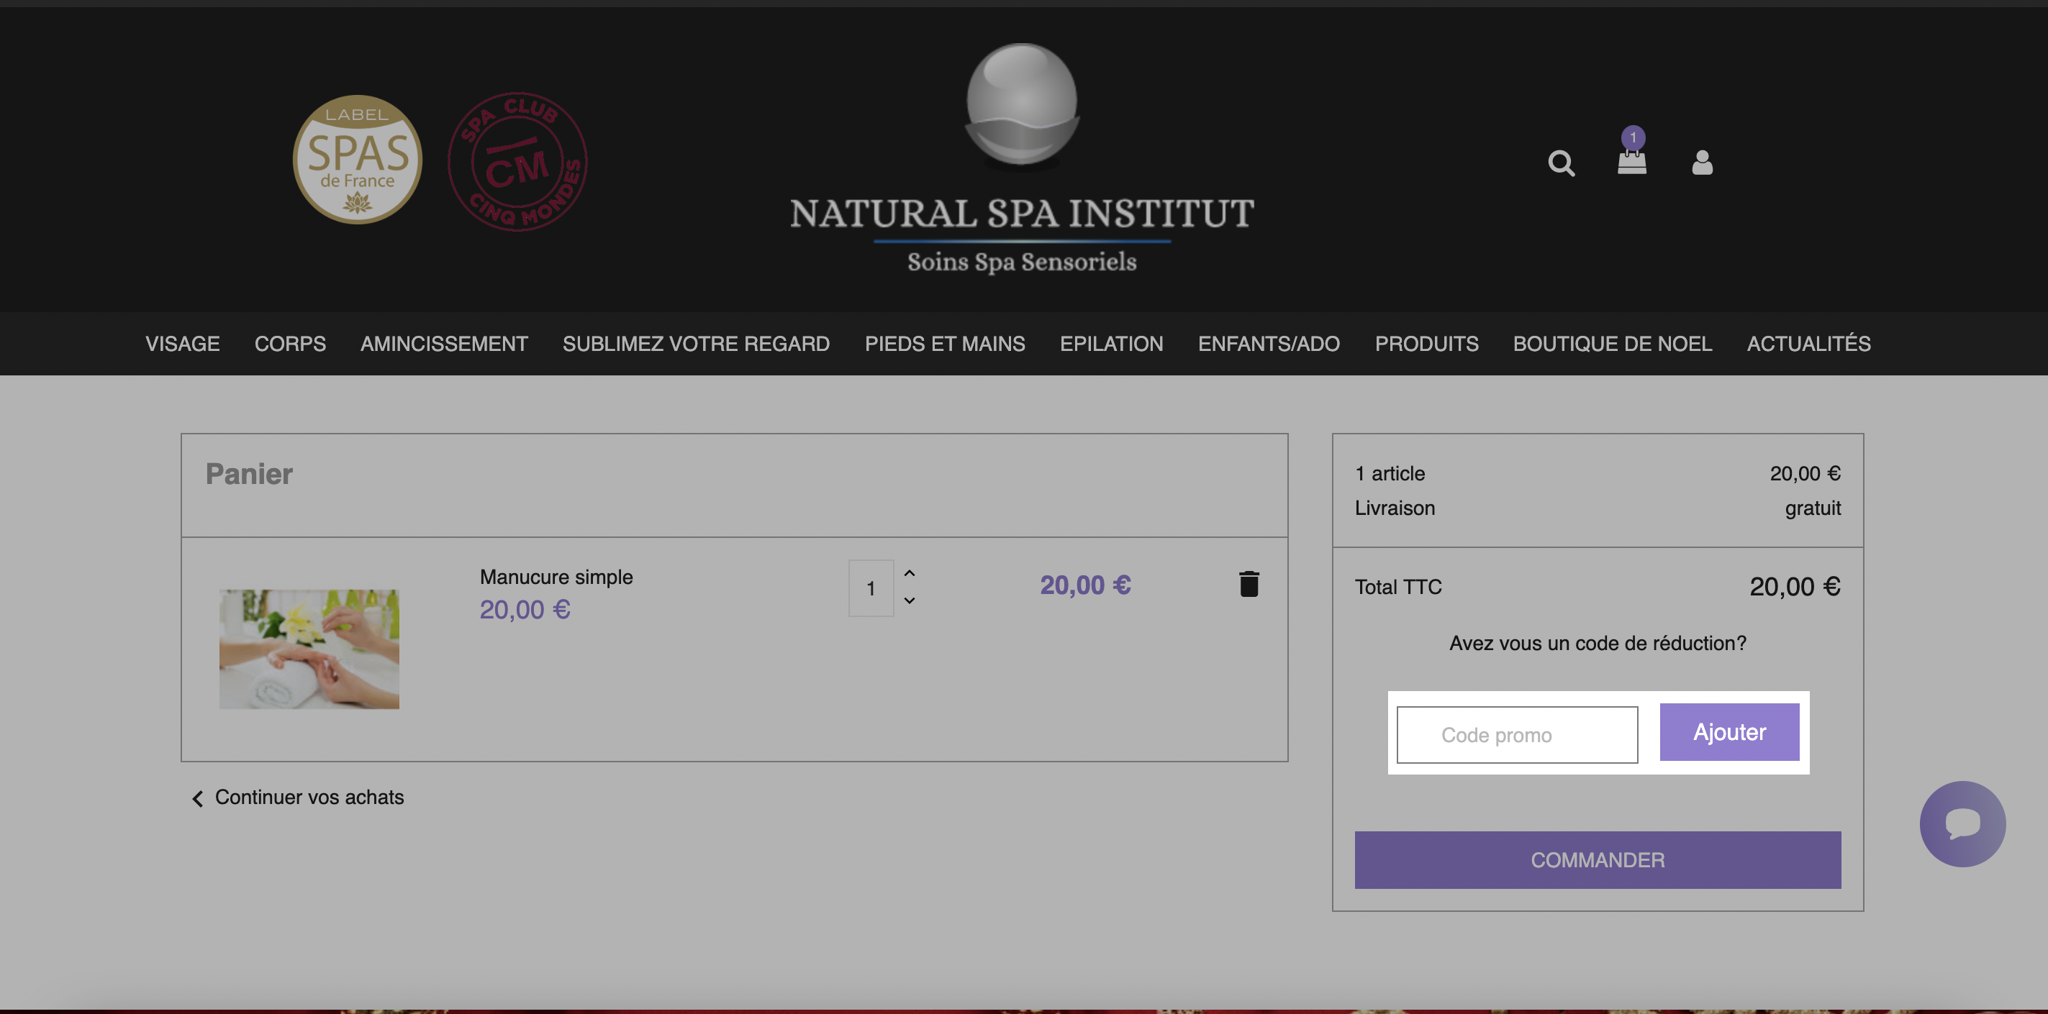The width and height of the screenshot is (2048, 1014).
Task: Click the Ajouter promo button
Action: (1729, 732)
